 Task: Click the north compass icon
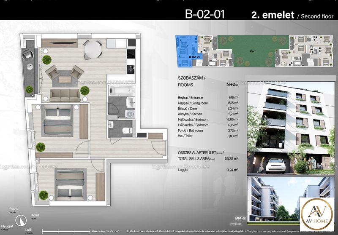point(21,220)
